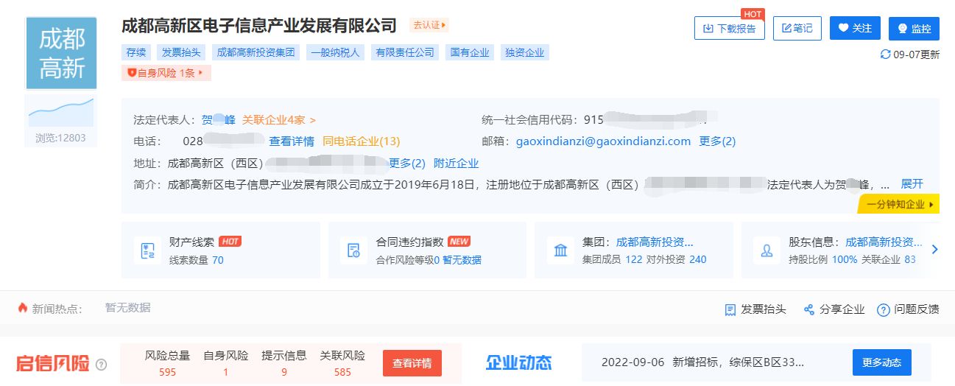Screen dimensions: 955x386
Task: Select the 一般纳税人 tag
Action: (335, 52)
